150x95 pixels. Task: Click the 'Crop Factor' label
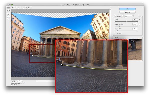(119, 29)
